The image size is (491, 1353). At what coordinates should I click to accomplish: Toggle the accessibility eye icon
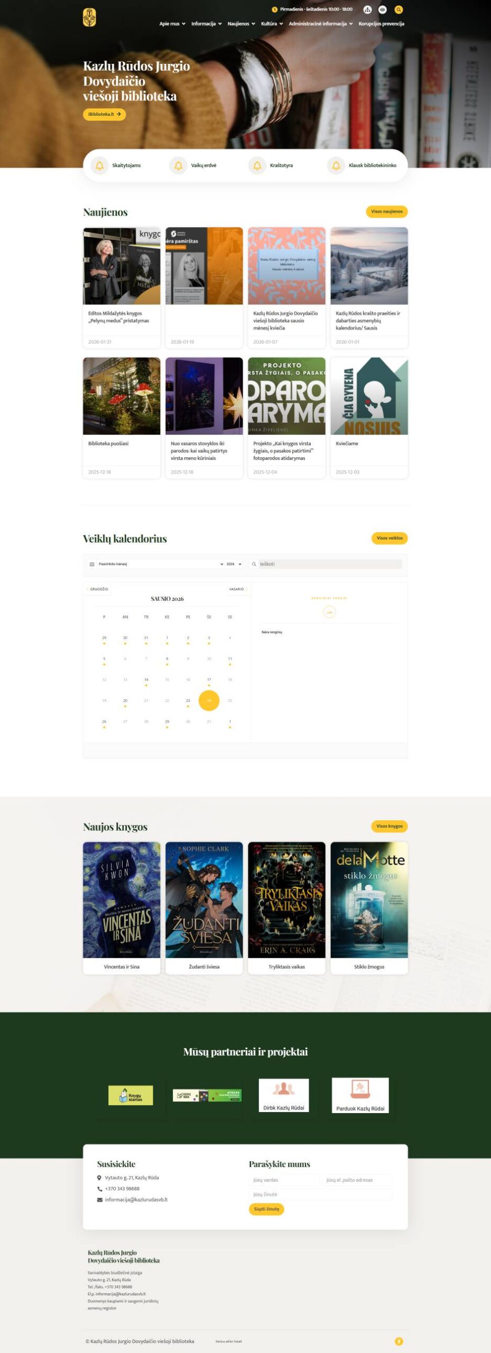coord(383,10)
